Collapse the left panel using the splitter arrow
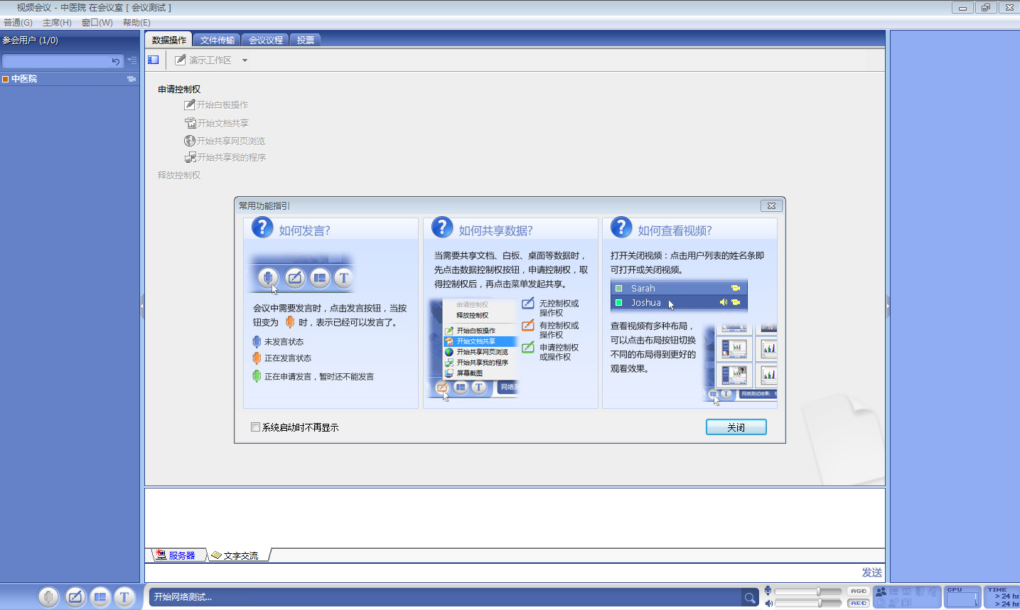The width and height of the screenshot is (1020, 610). tap(142, 306)
